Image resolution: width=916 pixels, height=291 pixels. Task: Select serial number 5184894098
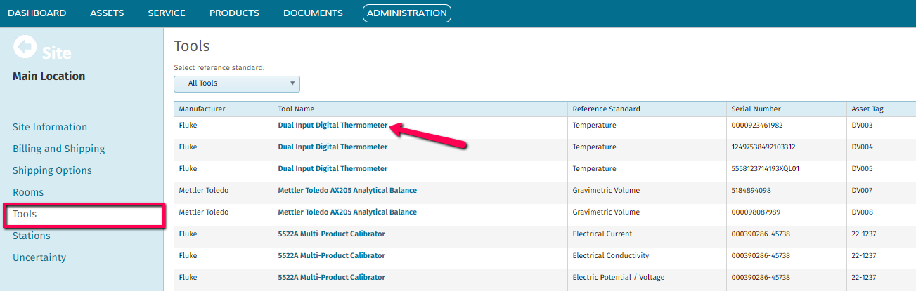point(751,191)
